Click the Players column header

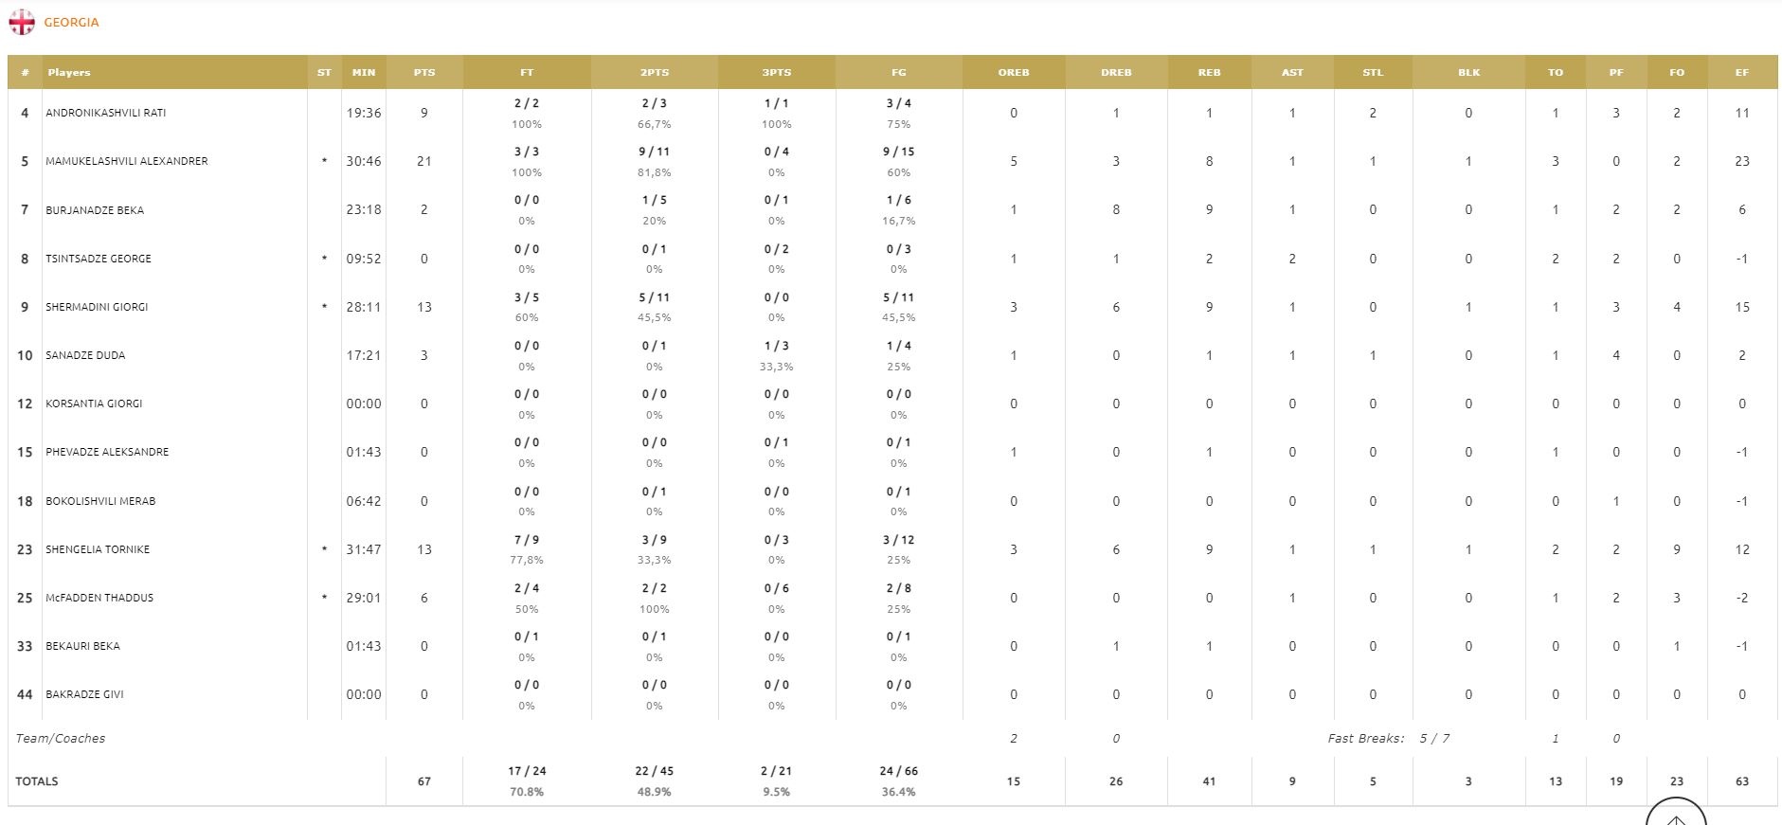69,72
